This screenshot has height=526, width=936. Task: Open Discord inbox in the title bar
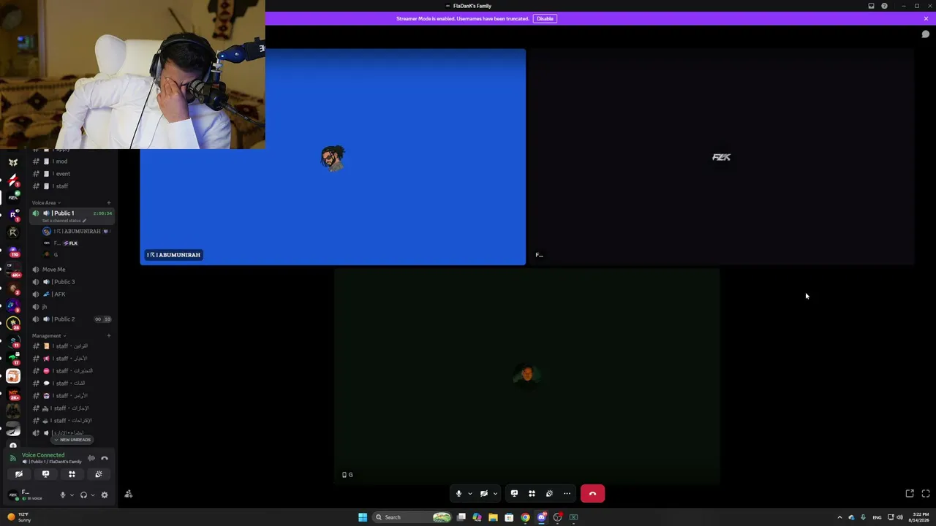pos(871,6)
